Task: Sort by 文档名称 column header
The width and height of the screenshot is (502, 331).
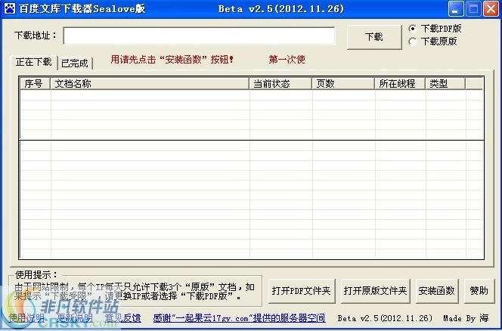Action: coord(150,84)
